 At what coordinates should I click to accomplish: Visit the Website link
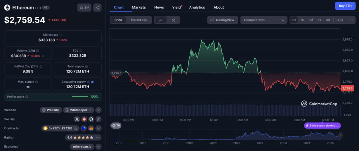pyautogui.click(x=50, y=110)
